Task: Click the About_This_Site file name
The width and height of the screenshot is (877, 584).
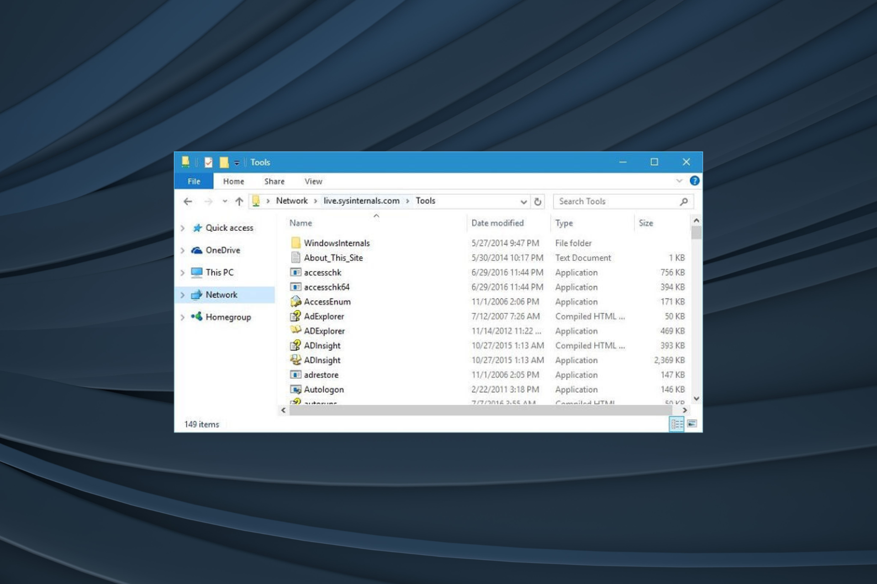Action: pyautogui.click(x=333, y=258)
